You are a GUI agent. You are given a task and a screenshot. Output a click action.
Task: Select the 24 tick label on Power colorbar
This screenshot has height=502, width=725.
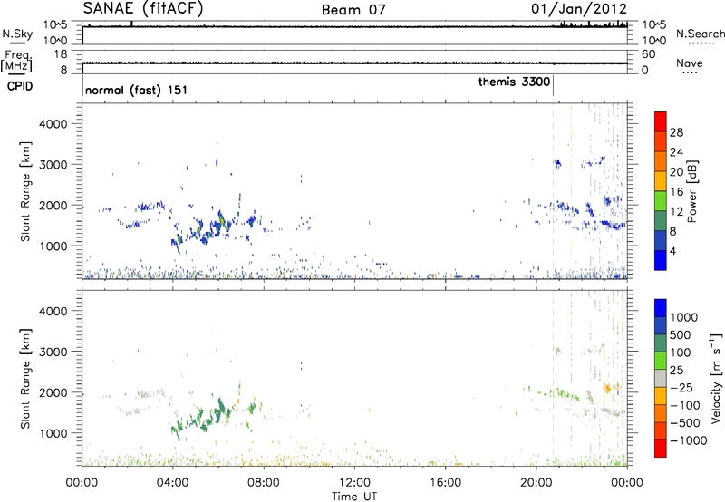[x=676, y=152]
